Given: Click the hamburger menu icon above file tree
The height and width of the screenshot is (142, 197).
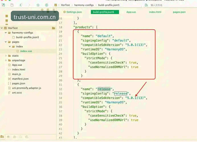Looking at the screenshot, I should pos(54,10).
